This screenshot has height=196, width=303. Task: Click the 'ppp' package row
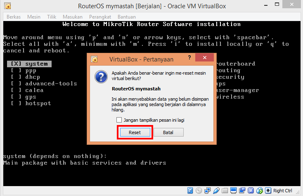[x=24, y=71]
